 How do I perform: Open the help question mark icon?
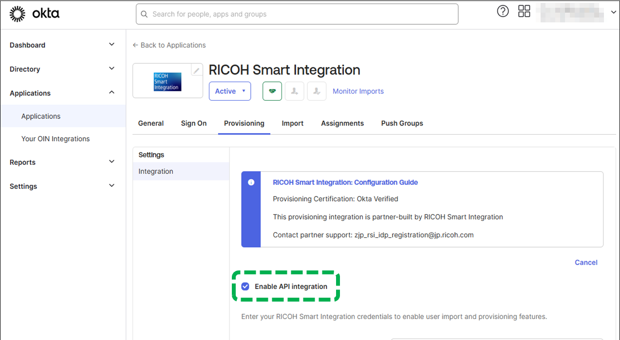tap(503, 12)
